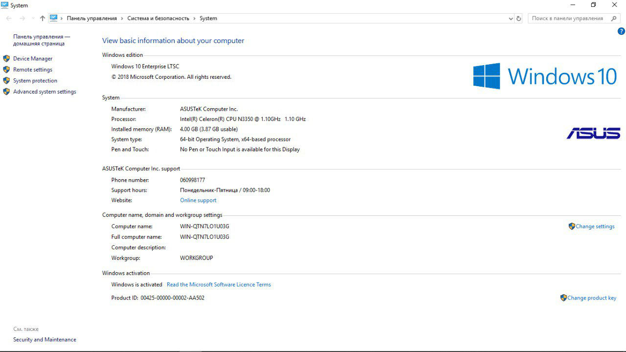Image resolution: width=626 pixels, height=352 pixels.
Task: Click the Refresh icon in the address bar
Action: (518, 18)
